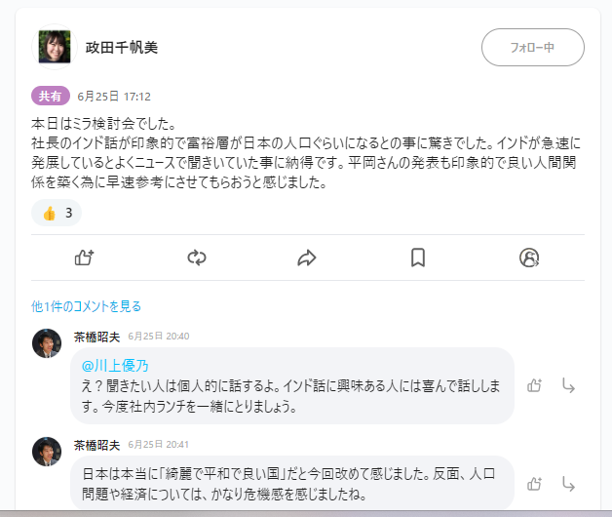Click the read-status person icon
This screenshot has width=612, height=517.
click(529, 258)
